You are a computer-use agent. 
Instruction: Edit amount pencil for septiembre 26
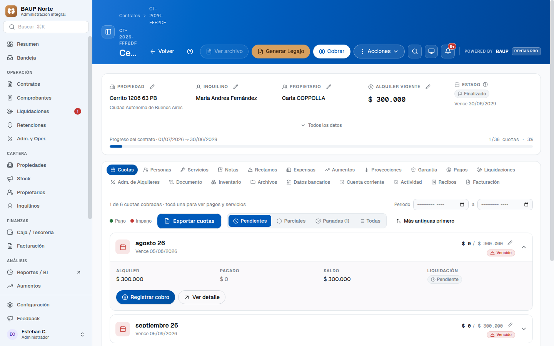tap(510, 325)
